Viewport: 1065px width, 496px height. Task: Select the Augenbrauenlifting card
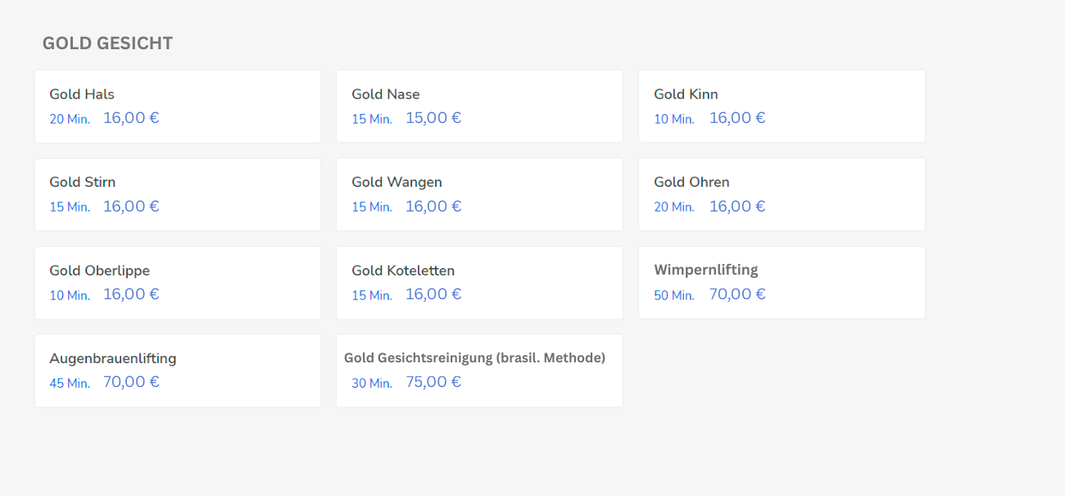pos(178,371)
